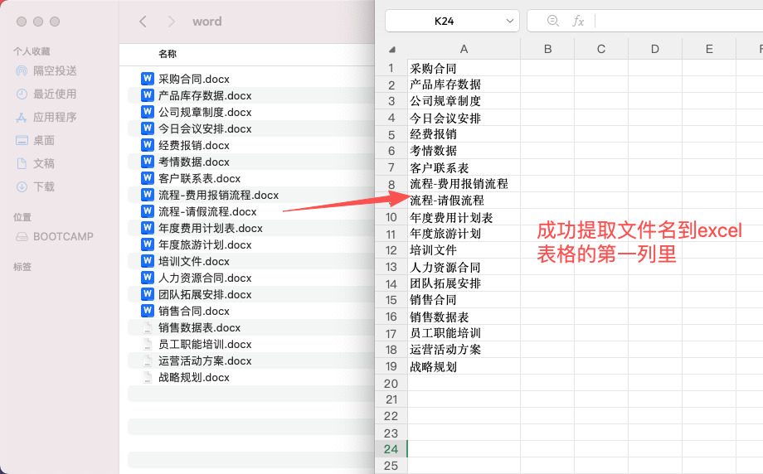The width and height of the screenshot is (763, 474).
Task: Select BOOTCAMP volume in sidebar
Action: [55, 237]
